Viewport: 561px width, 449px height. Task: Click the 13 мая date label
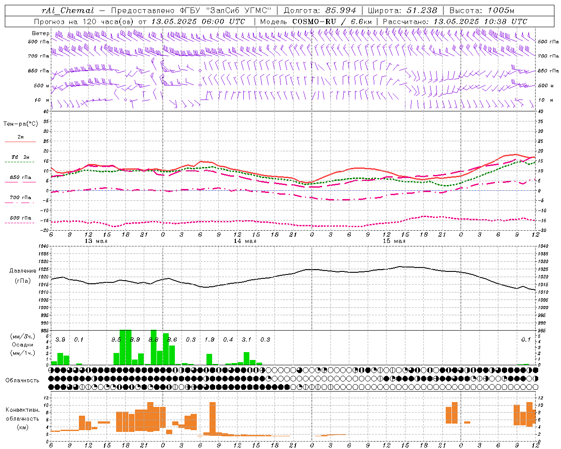(x=96, y=241)
